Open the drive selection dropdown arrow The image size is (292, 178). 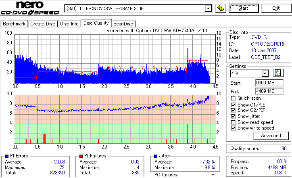point(208,8)
